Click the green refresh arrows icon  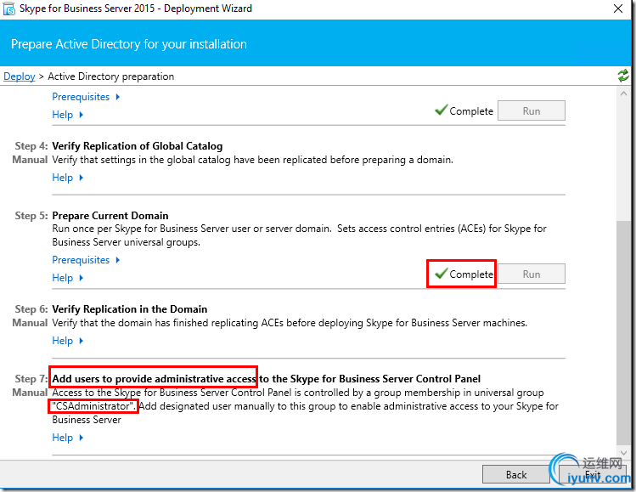click(x=624, y=76)
